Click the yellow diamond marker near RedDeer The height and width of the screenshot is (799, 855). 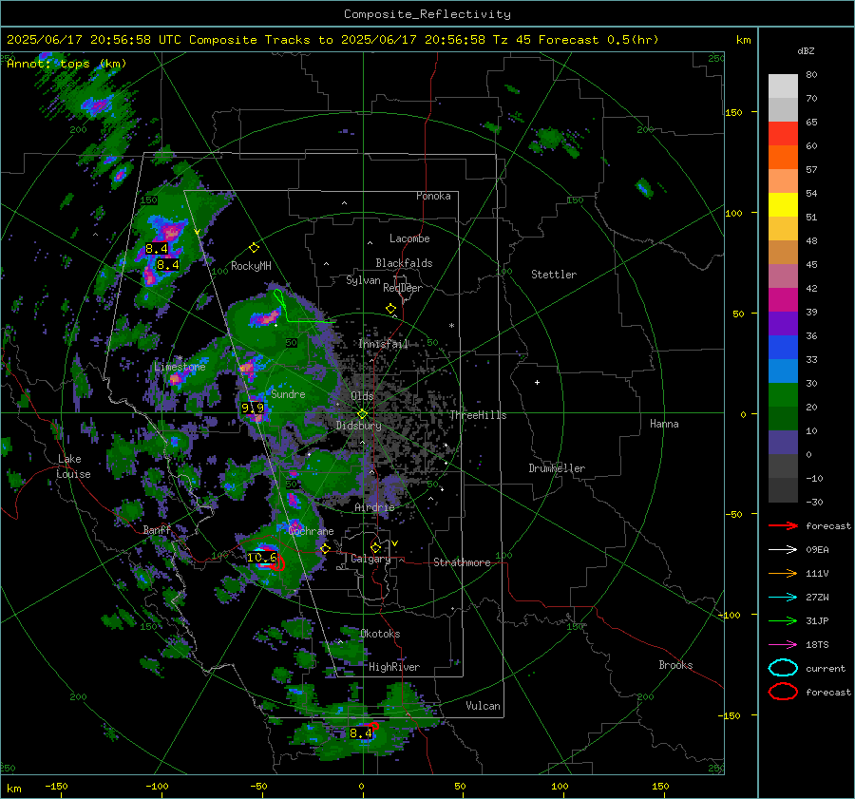coord(391,309)
